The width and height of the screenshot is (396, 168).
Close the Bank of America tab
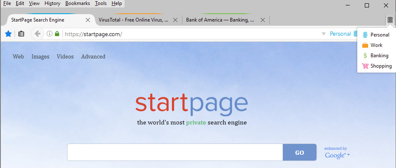pos(263,20)
